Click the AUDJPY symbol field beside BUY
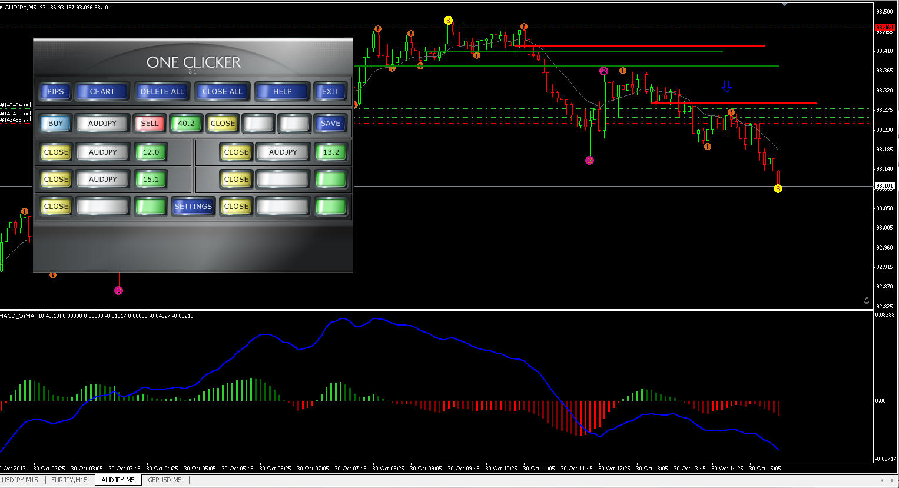Screen dimensions: 899x488 (102, 123)
